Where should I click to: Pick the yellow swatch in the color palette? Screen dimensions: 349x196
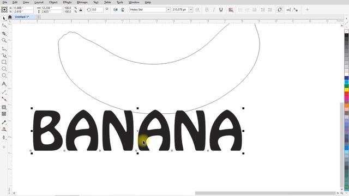click(347, 90)
